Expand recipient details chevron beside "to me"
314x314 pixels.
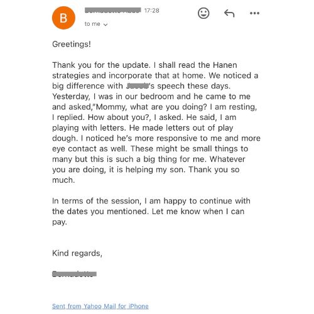(106, 24)
